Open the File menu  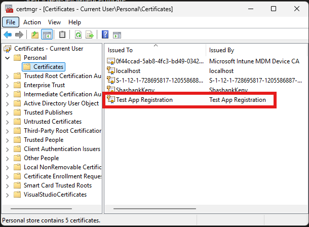[11, 22]
